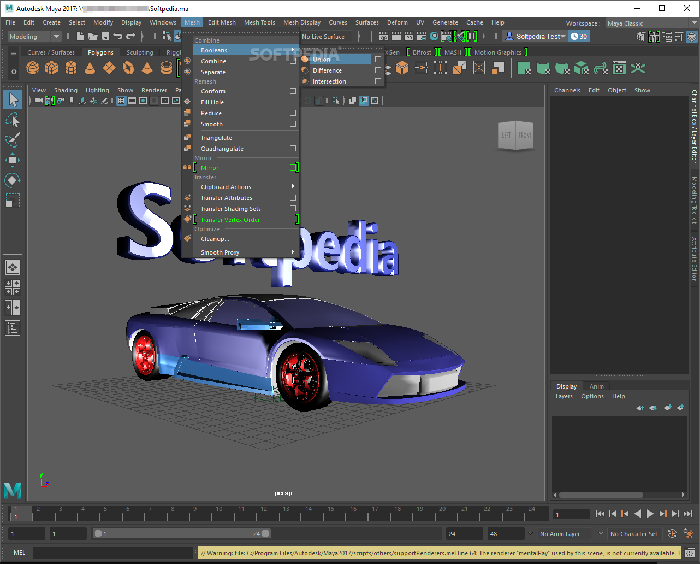Click No Live Surface button
Screen dimensions: 700x564
pos(323,37)
